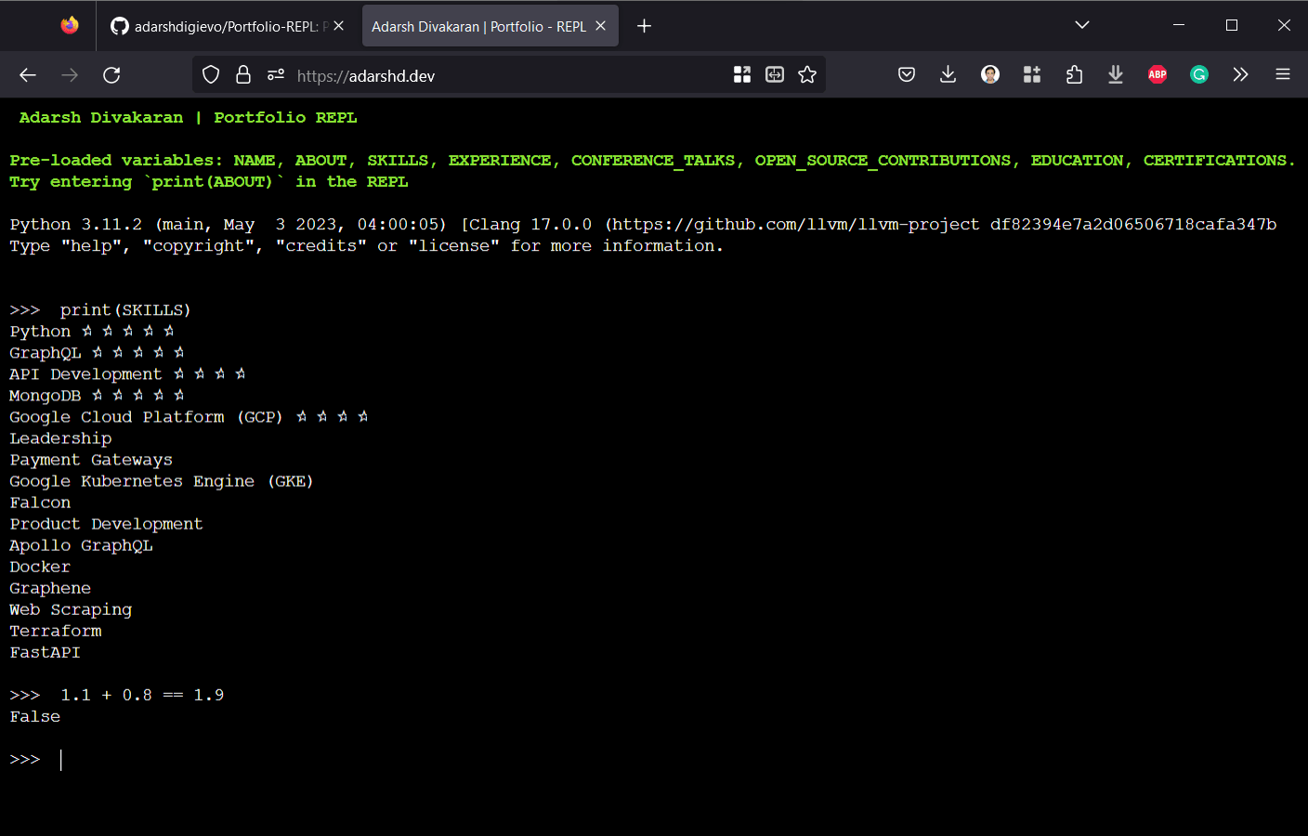Click the 'EDUCATION' variable name
This screenshot has height=836, width=1308.
point(1077,161)
